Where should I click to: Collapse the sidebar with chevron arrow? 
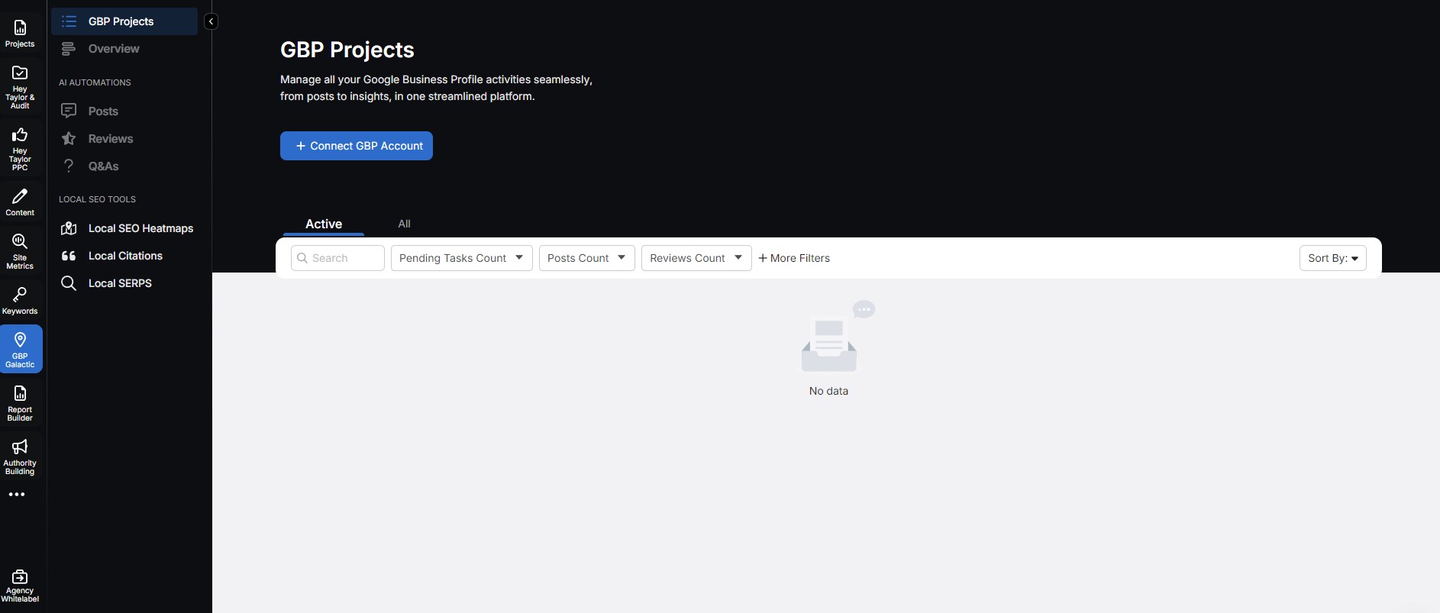click(211, 21)
